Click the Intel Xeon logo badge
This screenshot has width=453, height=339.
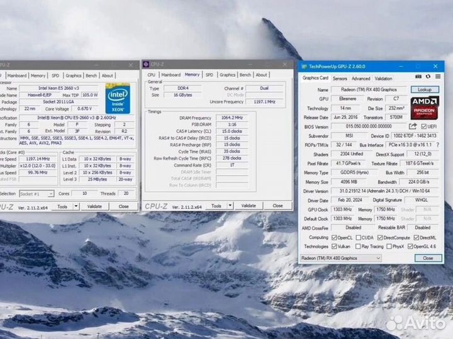[118, 97]
